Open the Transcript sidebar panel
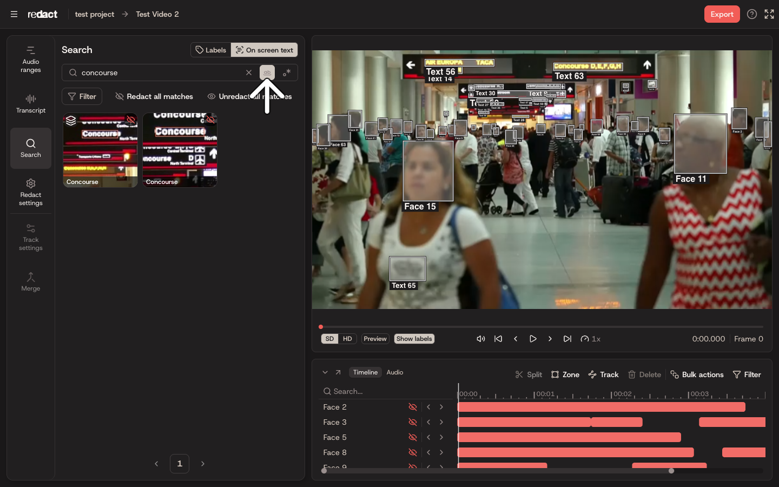 point(31,104)
